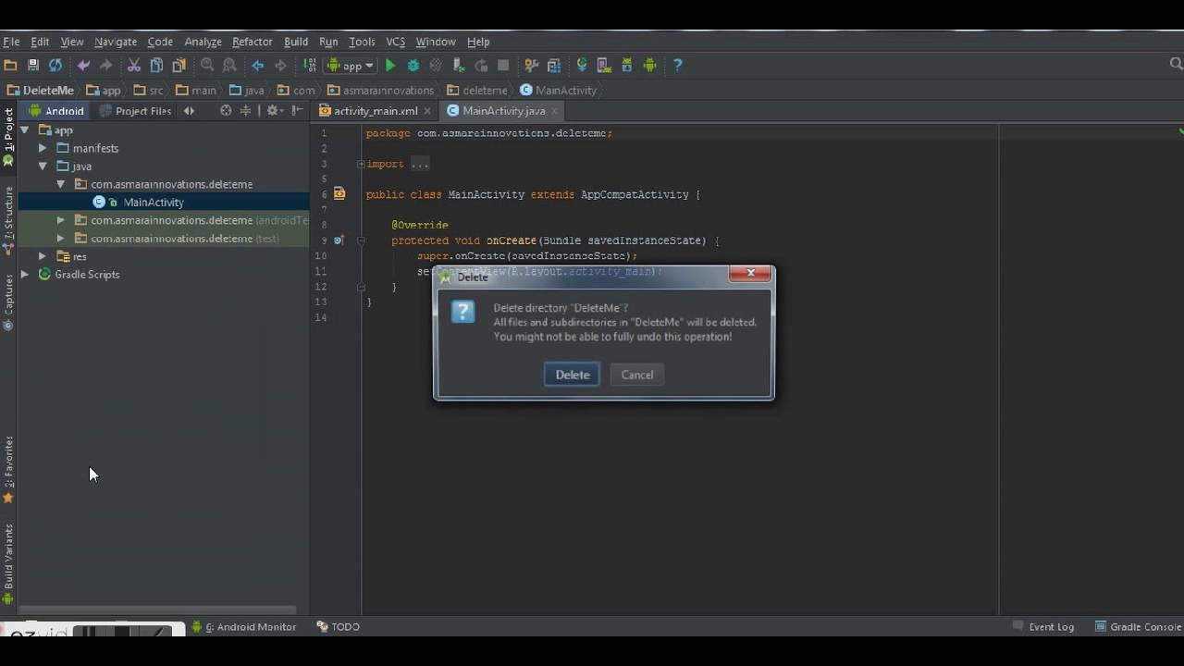This screenshot has width=1184, height=666.
Task: Expand folded import statement in editor
Action: pos(361,164)
